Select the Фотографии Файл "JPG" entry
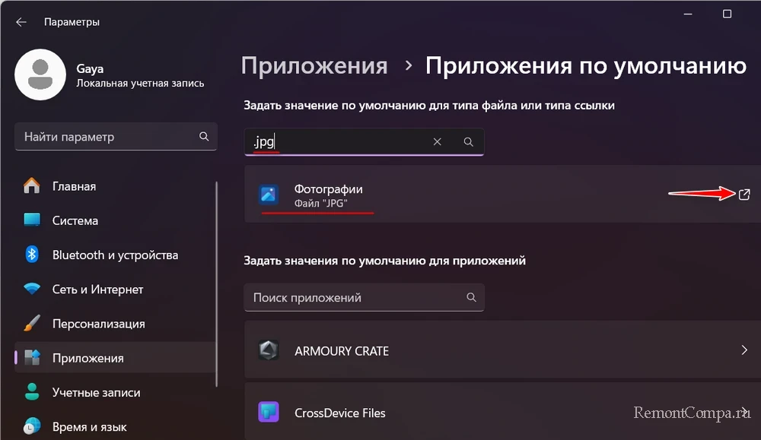The width and height of the screenshot is (761, 440). 502,194
